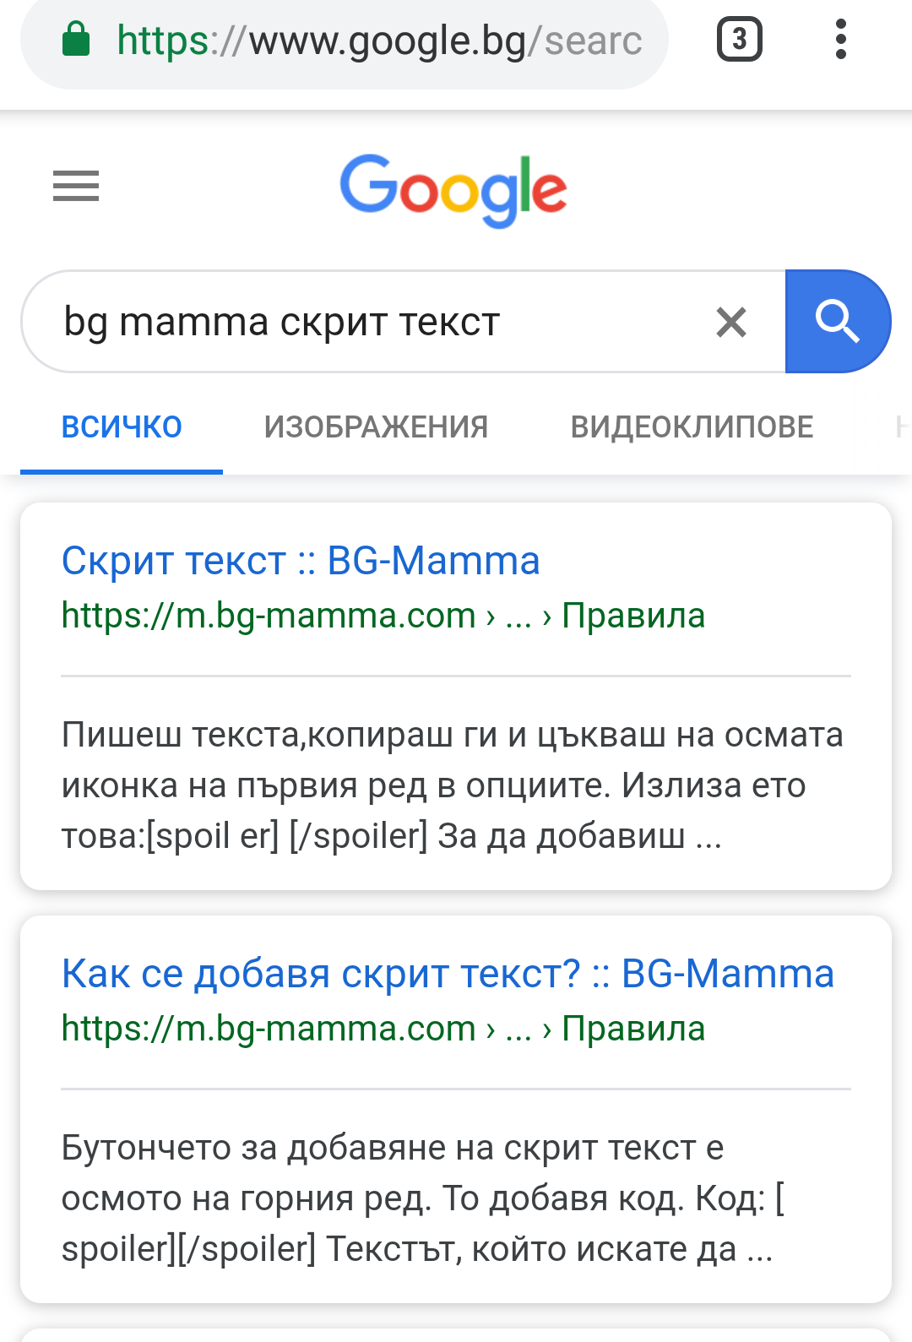Tap the snippet starting 'Пишеш текста,копираш'

point(453,785)
